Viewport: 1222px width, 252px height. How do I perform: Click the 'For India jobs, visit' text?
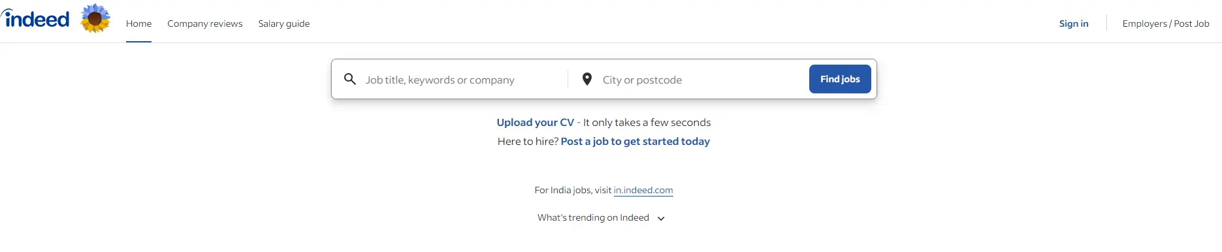573,190
